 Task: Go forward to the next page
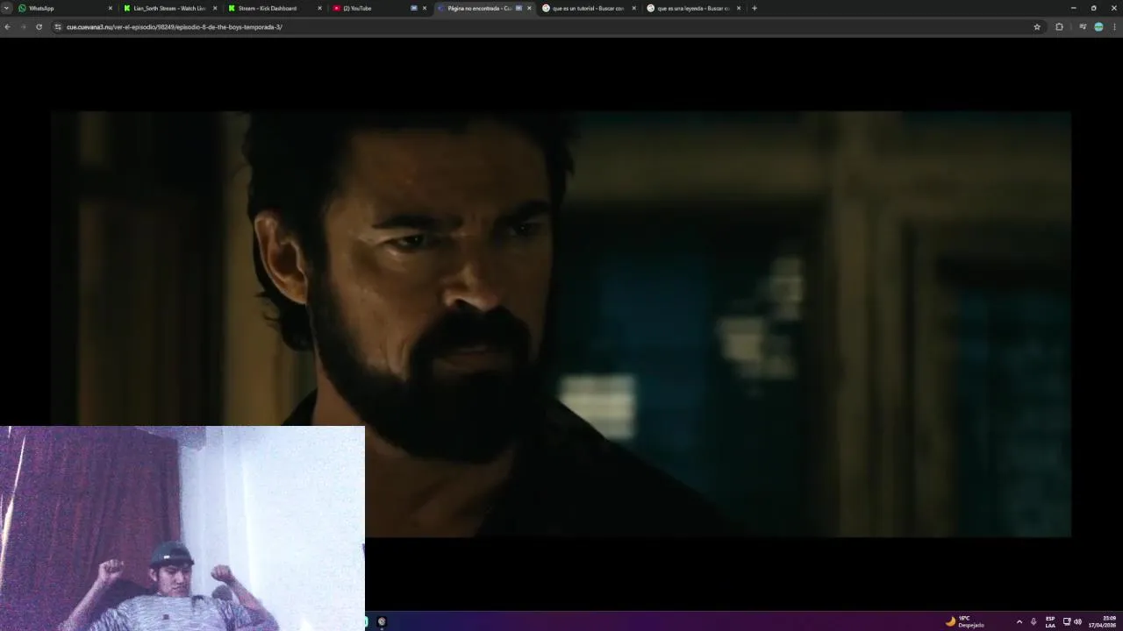click(23, 27)
